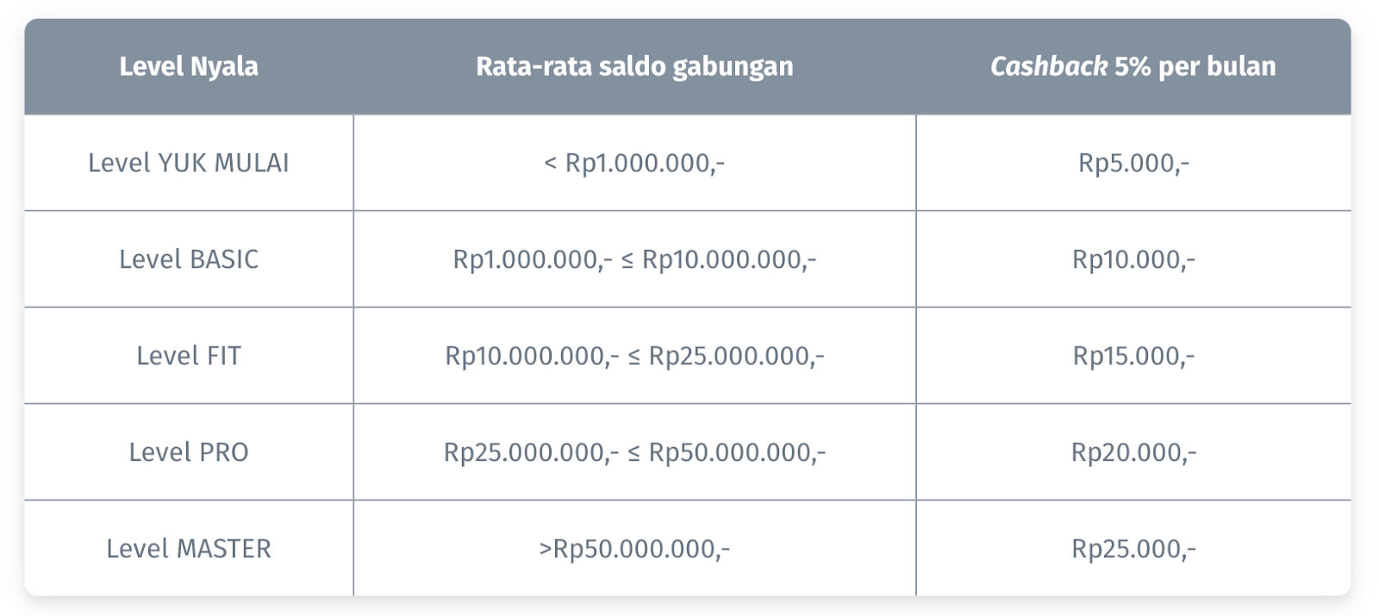Click the Rp5.000,- cashback cell
The height and width of the screenshot is (616, 1379).
point(1133,163)
